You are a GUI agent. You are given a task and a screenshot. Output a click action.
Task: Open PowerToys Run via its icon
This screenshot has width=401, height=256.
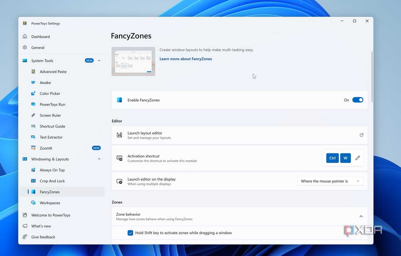coord(33,104)
